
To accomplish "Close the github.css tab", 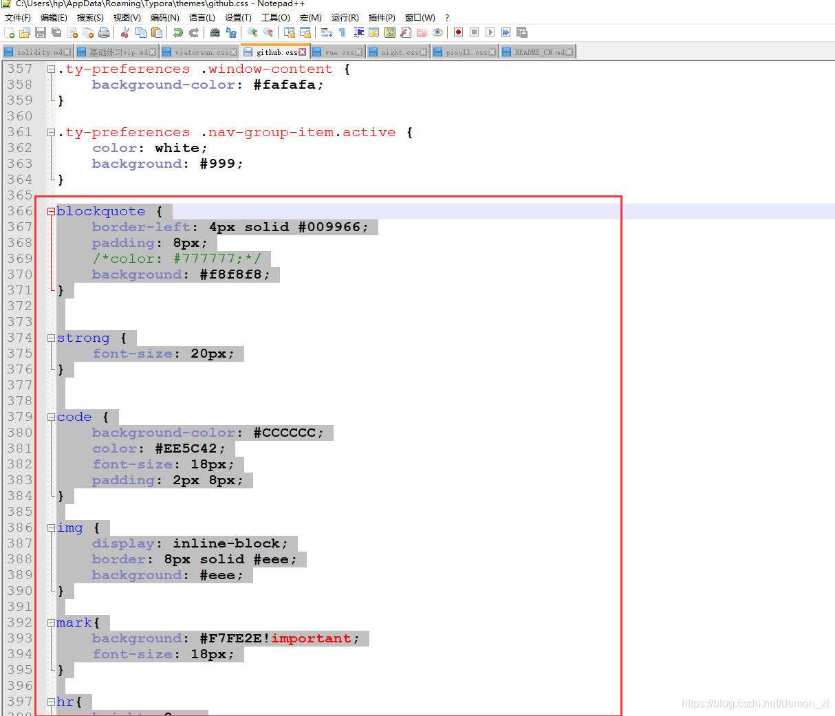I will [x=302, y=52].
